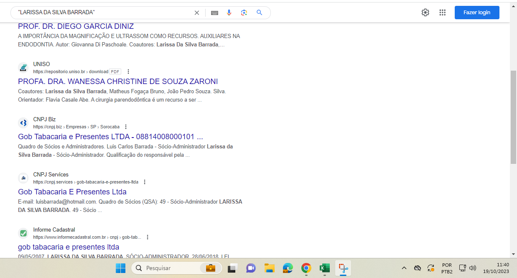517x278 pixels.
Task: Open more options for Informe Cadastral result
Action: click(148, 237)
